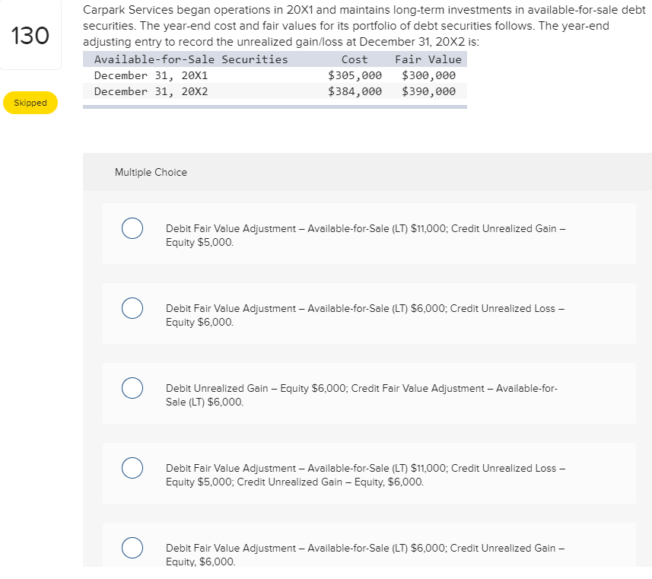Screen dimensions: 652x579
Task: Click 'Available-for-Sale Securities' table header
Action: (191, 59)
